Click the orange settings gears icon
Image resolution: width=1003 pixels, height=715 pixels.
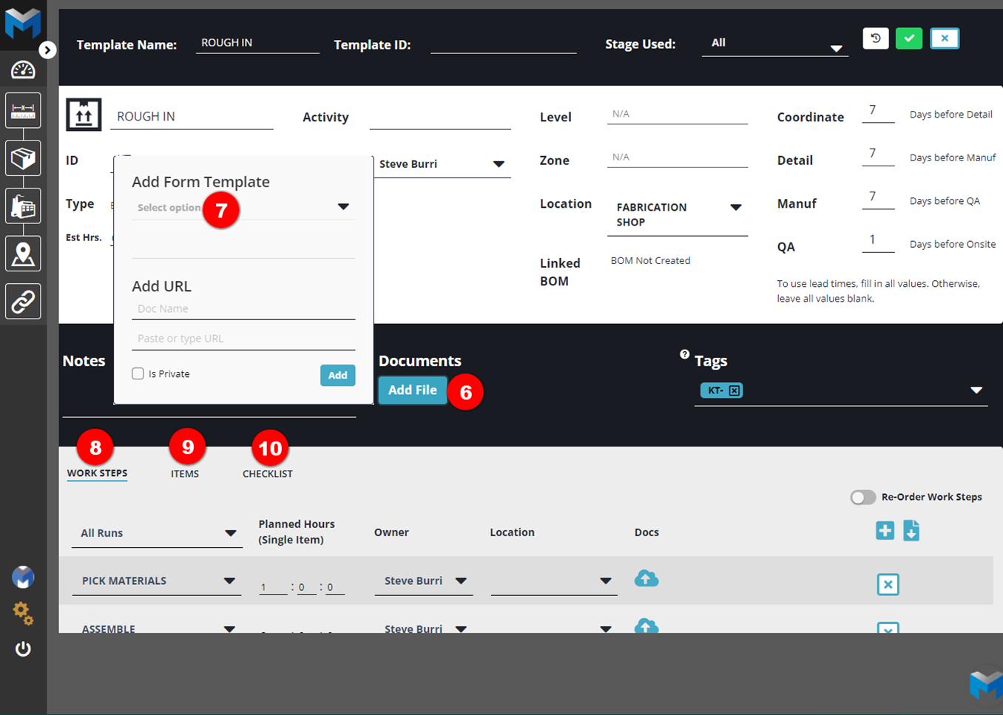click(23, 612)
